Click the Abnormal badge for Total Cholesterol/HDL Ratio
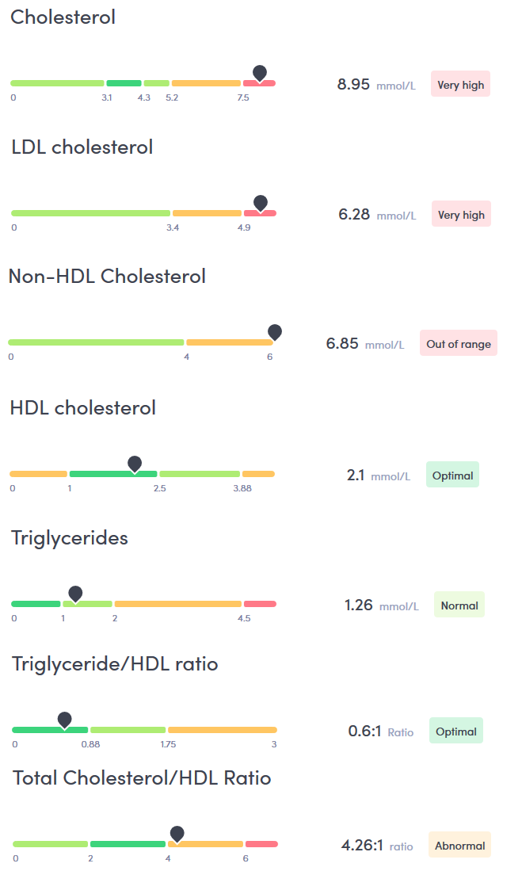522x894 pixels. [x=459, y=845]
